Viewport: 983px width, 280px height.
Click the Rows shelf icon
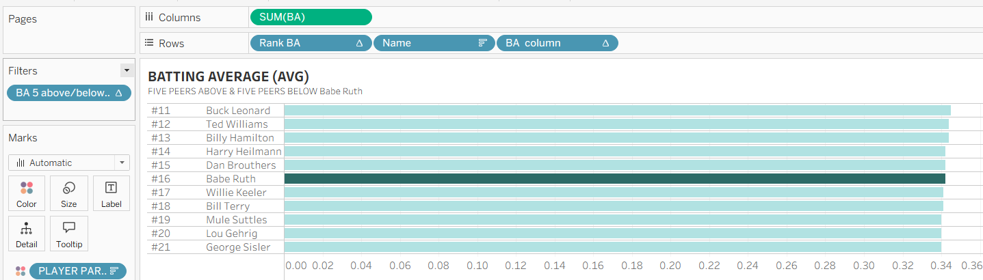(x=148, y=43)
